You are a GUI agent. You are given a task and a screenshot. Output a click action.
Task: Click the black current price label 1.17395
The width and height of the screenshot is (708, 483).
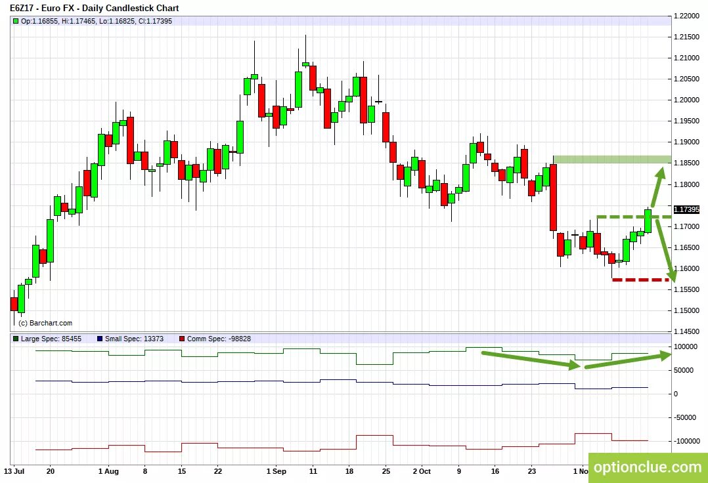point(686,210)
